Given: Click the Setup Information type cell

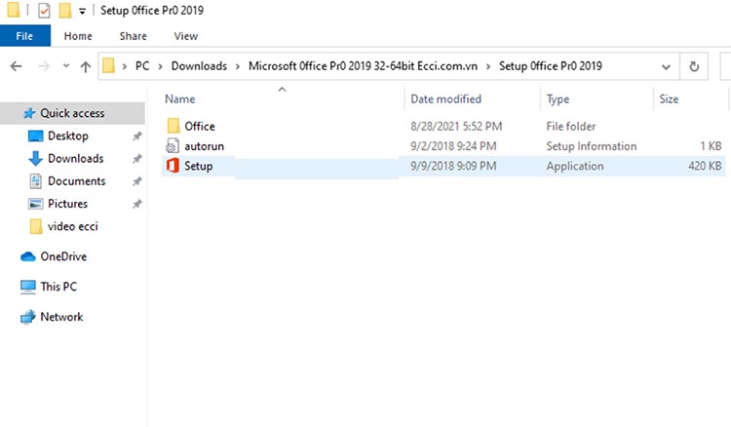Looking at the screenshot, I should pyautogui.click(x=592, y=146).
